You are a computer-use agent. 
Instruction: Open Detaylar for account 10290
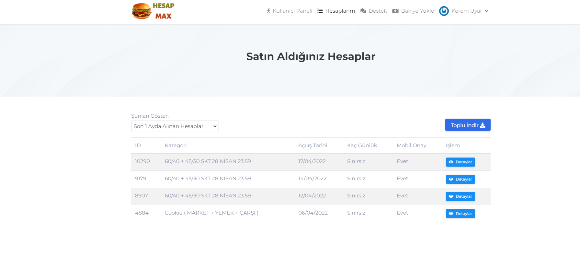pyautogui.click(x=461, y=162)
